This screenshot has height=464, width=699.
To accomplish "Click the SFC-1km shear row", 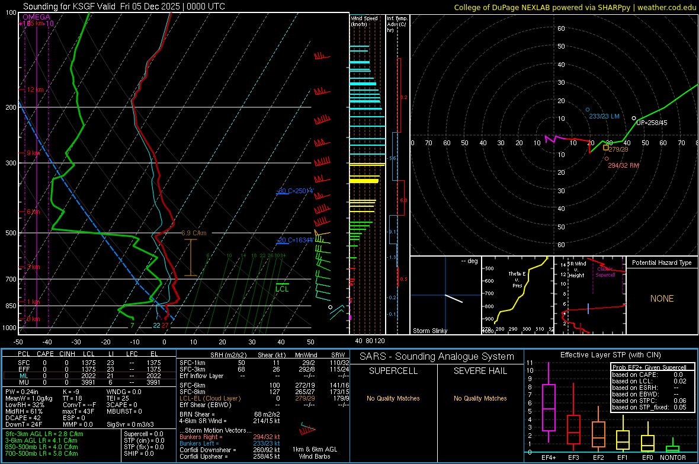I will 264,363.
